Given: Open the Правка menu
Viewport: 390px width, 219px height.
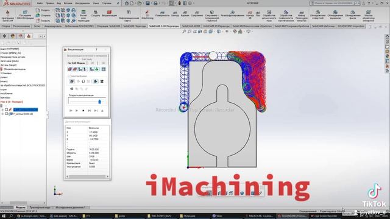Looking at the screenshot, I should pyautogui.click(x=49, y=3).
